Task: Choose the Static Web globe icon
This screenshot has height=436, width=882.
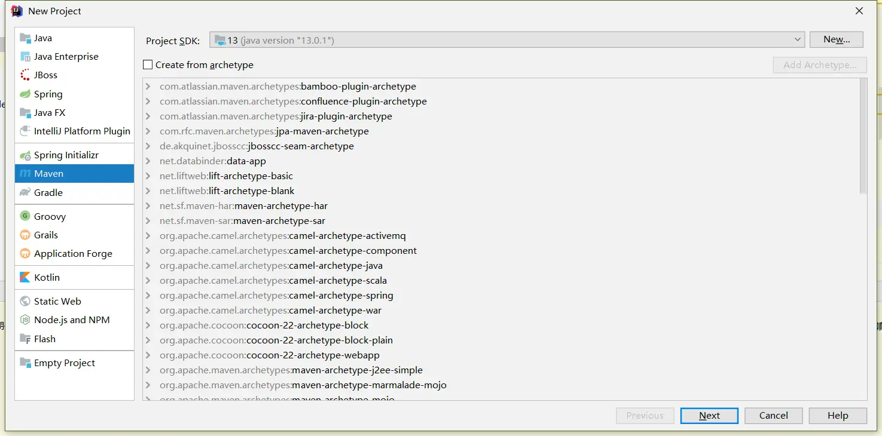Action: tap(25, 302)
